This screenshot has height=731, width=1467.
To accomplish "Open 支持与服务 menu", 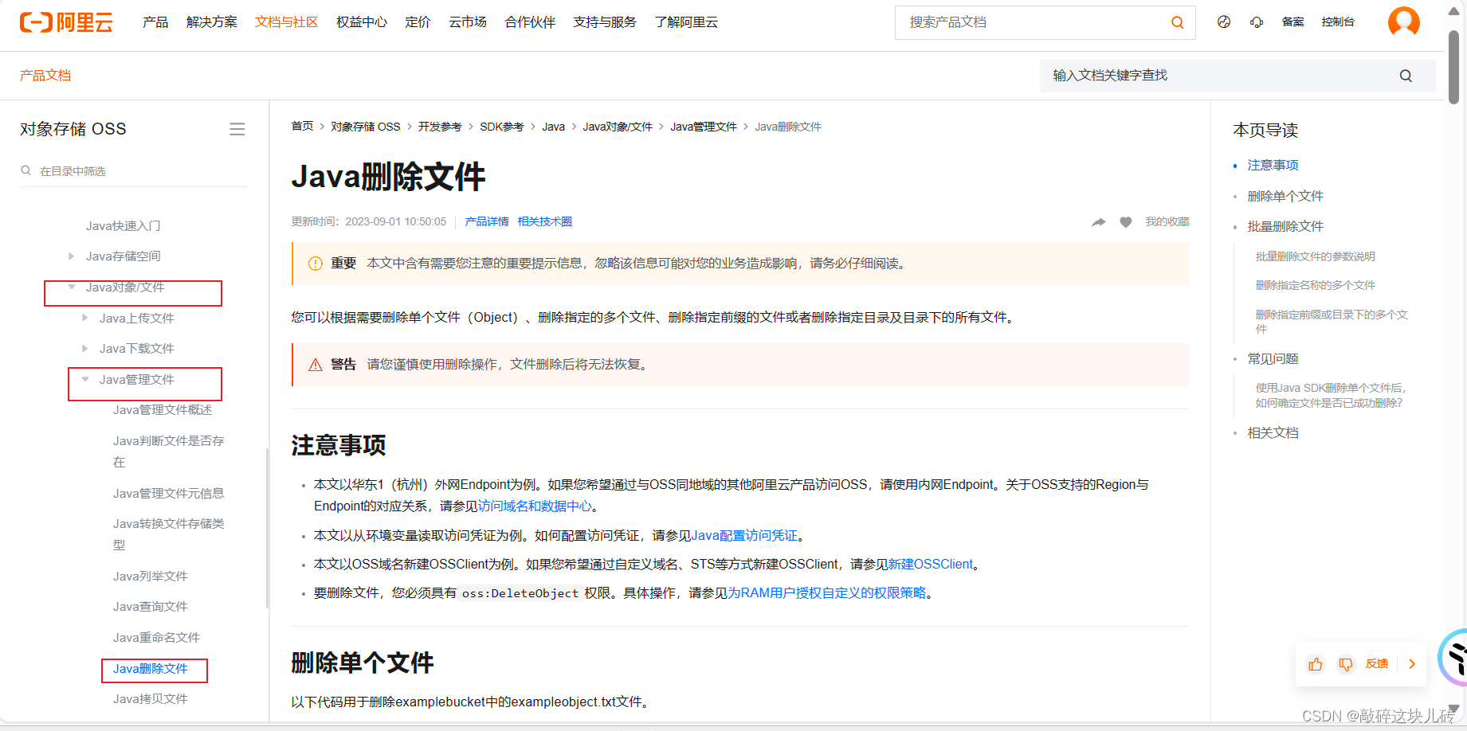I will tap(605, 22).
